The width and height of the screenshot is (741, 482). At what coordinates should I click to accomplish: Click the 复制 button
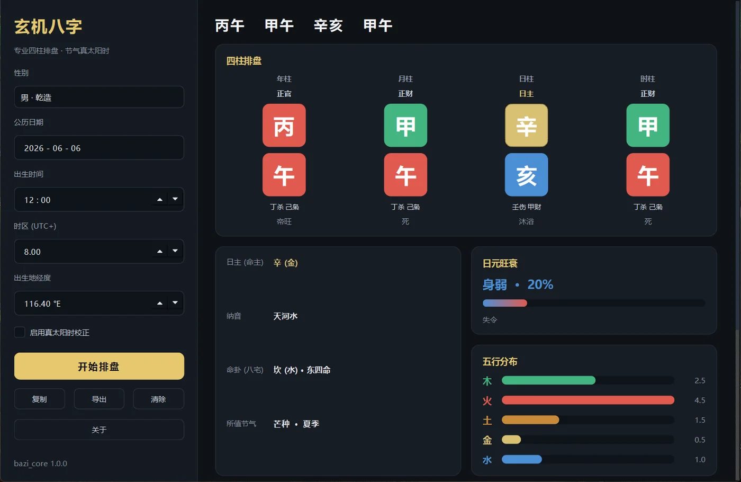click(x=40, y=399)
